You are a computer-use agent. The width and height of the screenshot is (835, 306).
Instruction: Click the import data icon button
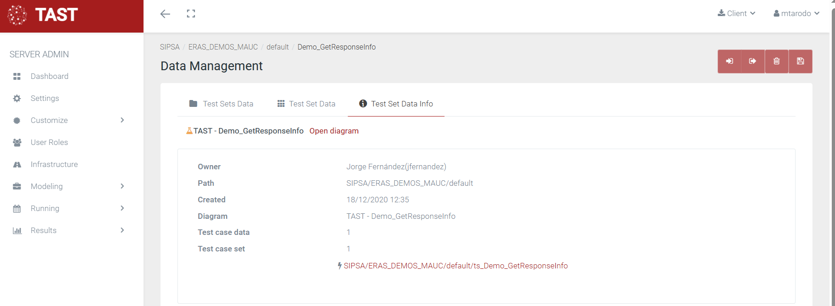[729, 61]
